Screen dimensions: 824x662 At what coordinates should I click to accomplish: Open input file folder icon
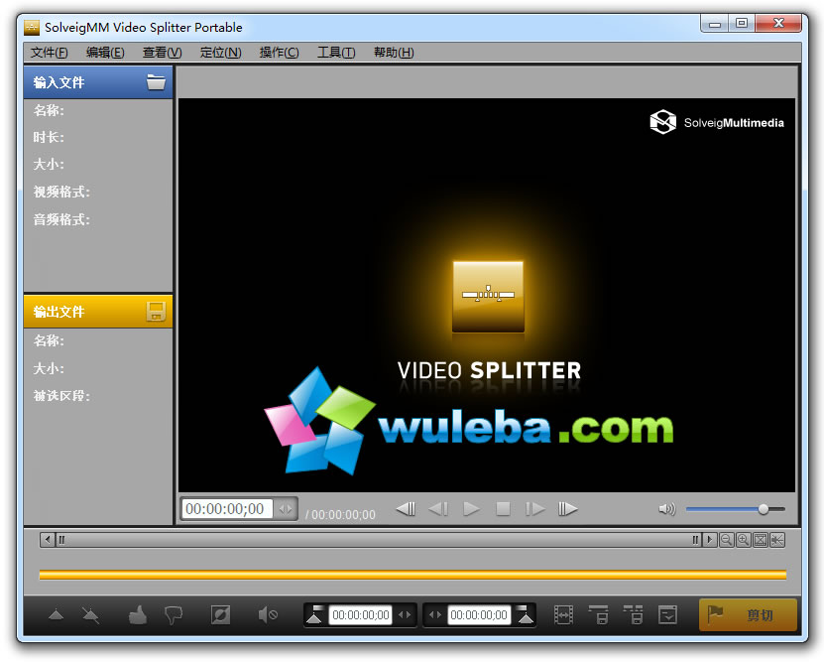tap(156, 82)
